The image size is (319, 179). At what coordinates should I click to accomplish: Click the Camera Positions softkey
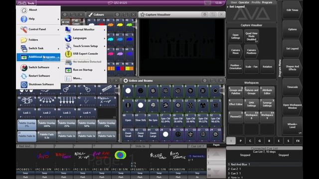(251, 52)
